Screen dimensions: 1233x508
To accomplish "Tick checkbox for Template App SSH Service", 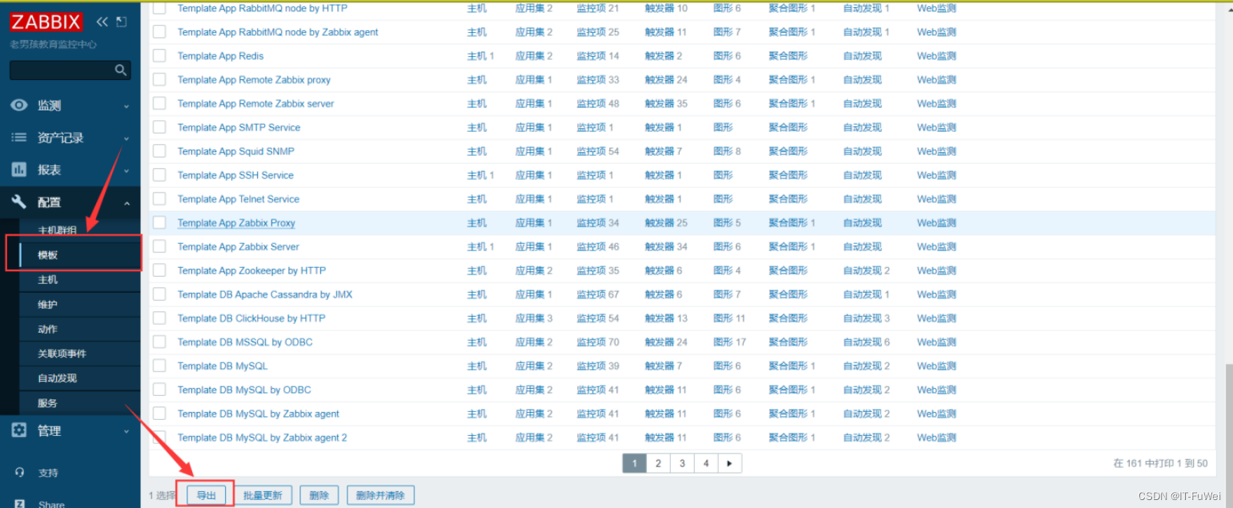I will pos(159,174).
